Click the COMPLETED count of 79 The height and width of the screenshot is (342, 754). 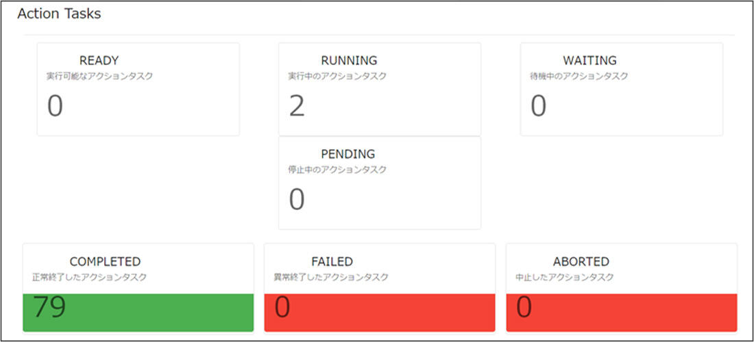tap(49, 308)
